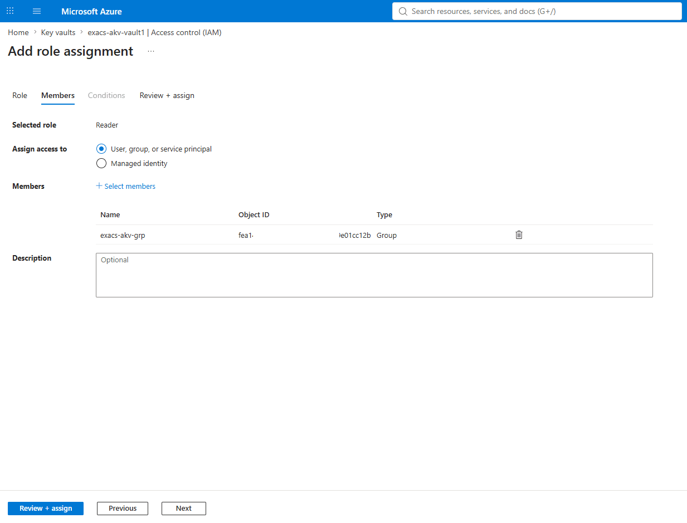
Task: Go to the Review + assign tab
Action: (x=167, y=95)
